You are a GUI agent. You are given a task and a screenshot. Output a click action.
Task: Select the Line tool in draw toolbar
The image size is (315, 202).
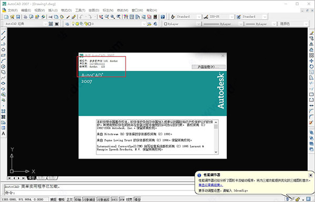point(4,33)
